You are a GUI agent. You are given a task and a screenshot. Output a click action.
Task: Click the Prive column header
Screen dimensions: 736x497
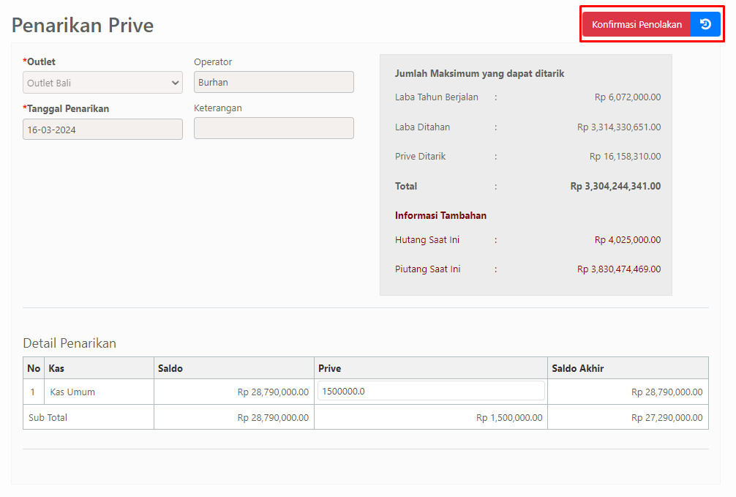[431, 368]
